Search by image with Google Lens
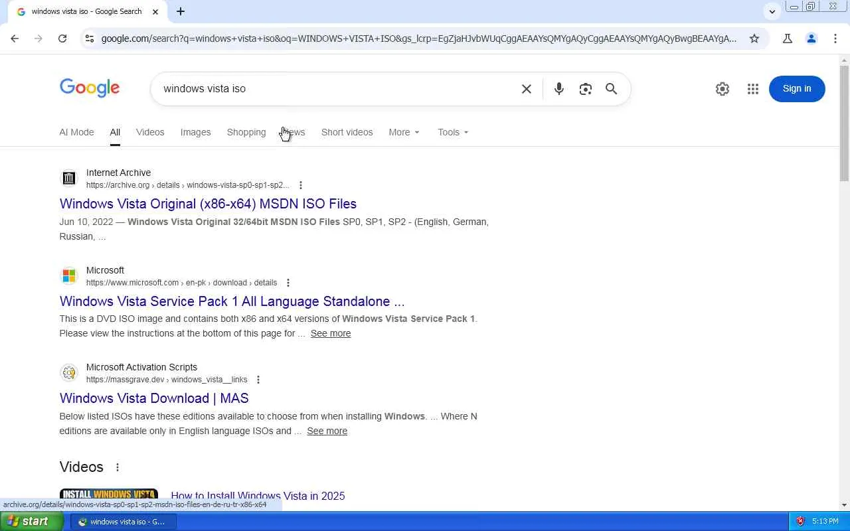 [x=585, y=89]
